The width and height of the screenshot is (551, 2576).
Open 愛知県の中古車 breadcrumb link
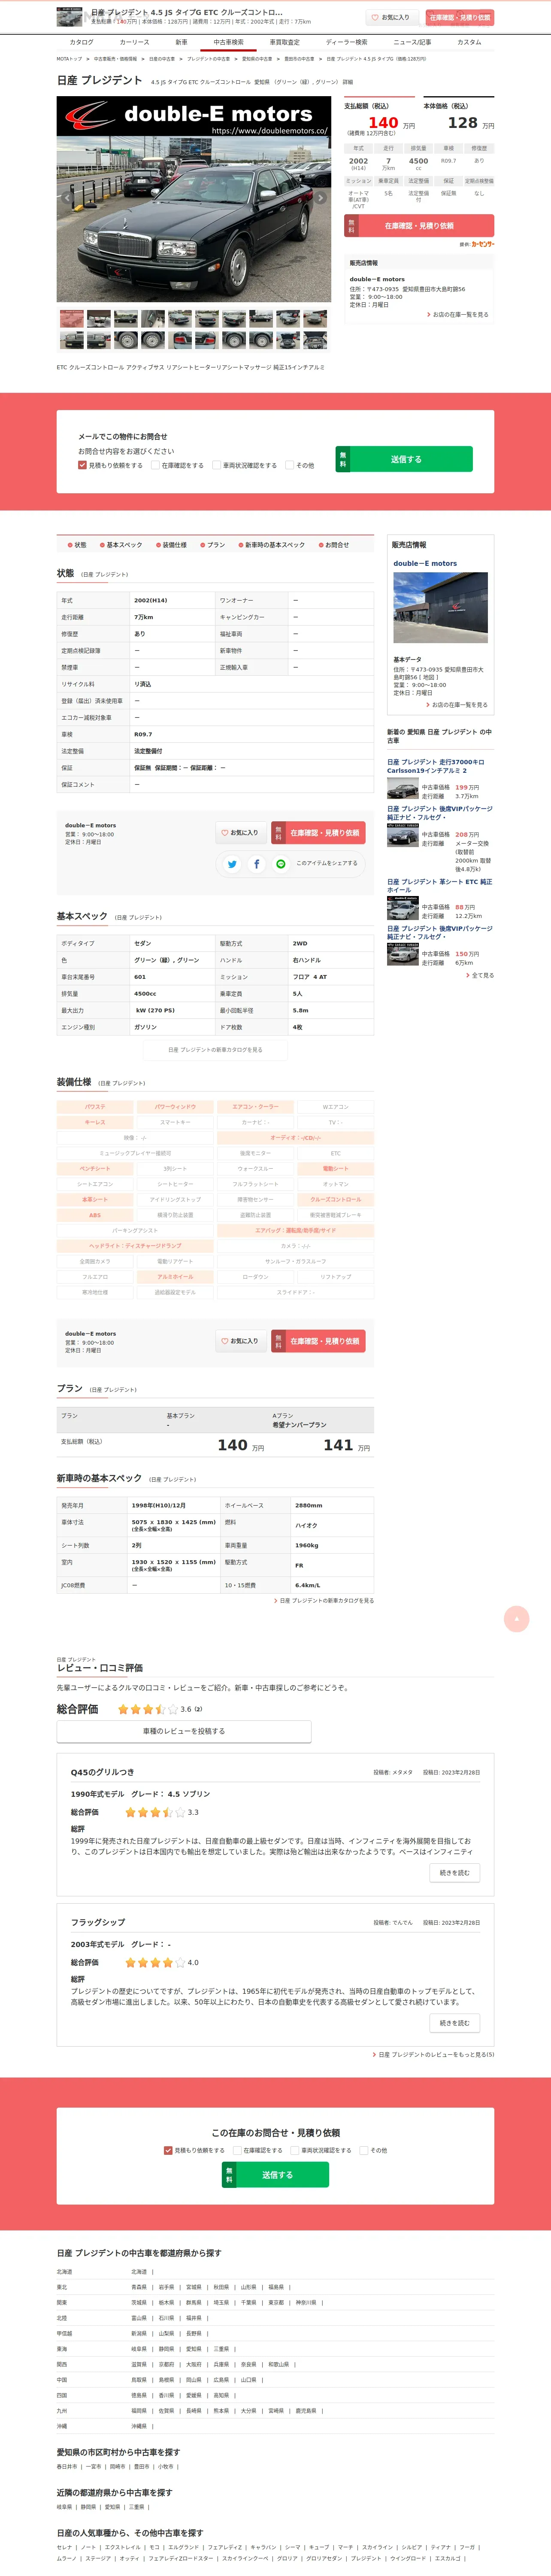tap(257, 59)
